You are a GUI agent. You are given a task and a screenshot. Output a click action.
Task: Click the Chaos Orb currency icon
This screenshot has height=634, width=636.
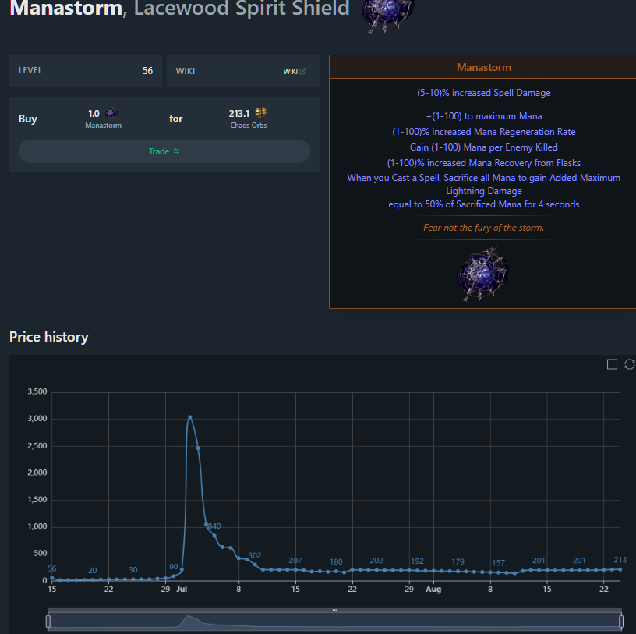(x=261, y=112)
